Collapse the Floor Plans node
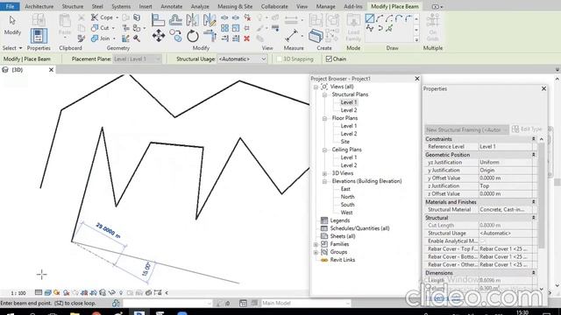Viewport: 561px width, 315px height. (x=324, y=118)
